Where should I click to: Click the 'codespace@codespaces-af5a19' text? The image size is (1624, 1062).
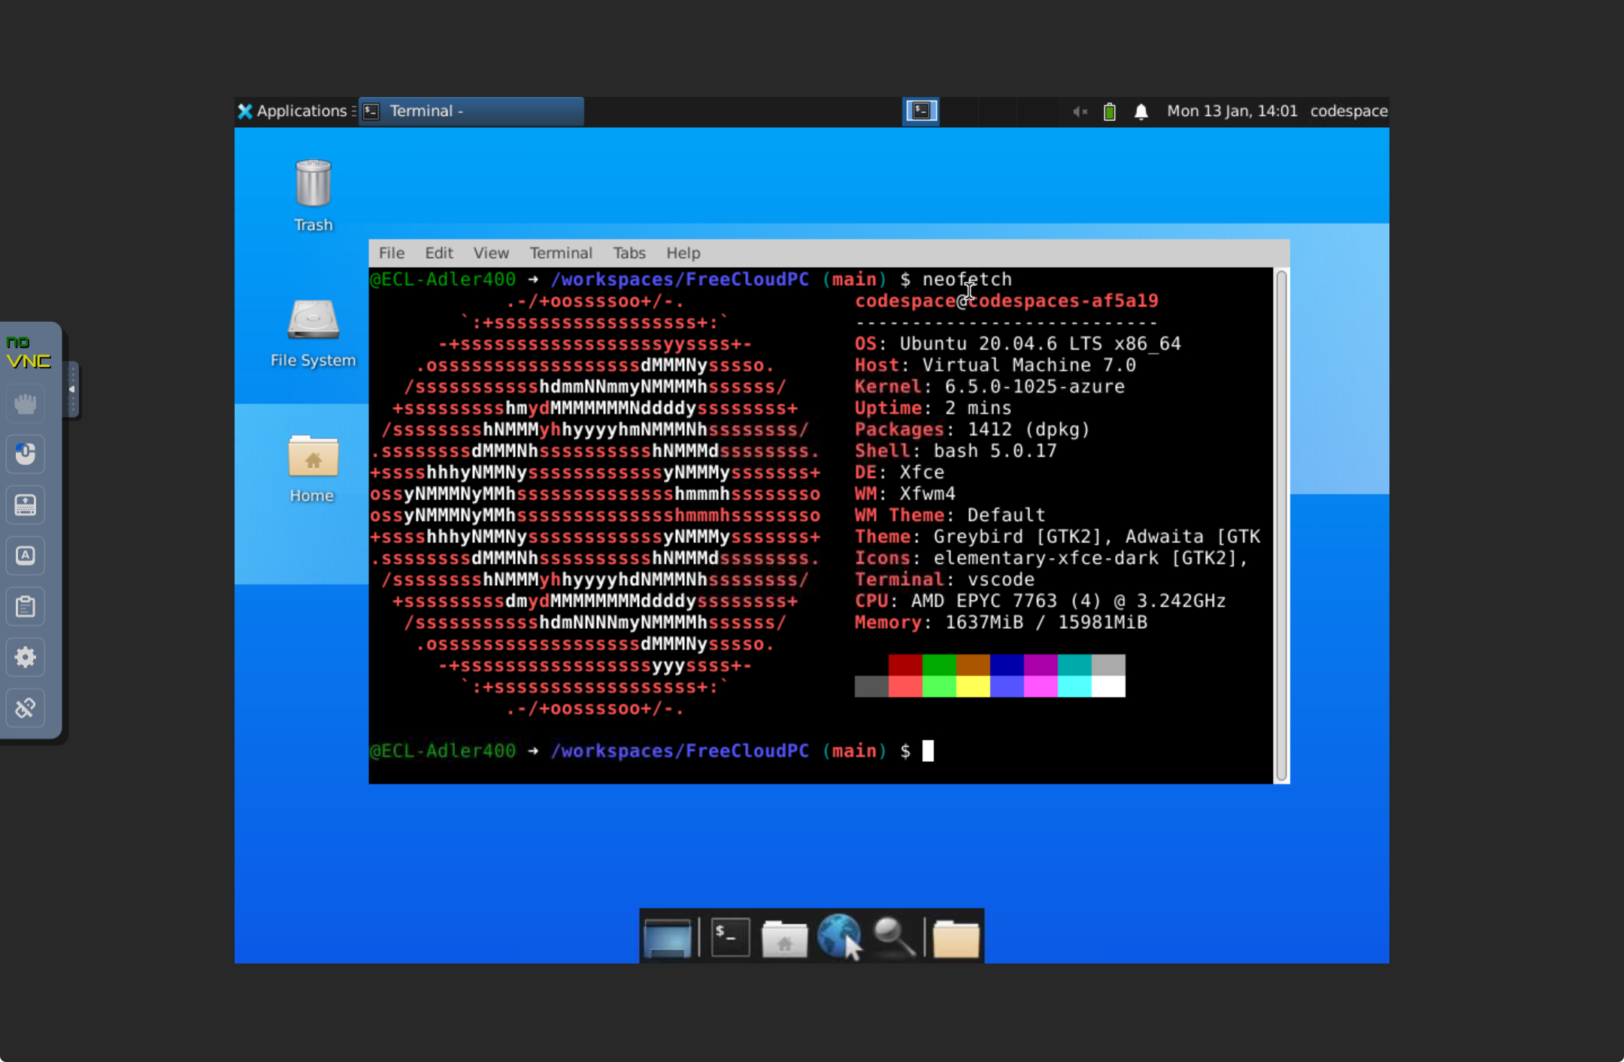pyautogui.click(x=1007, y=301)
